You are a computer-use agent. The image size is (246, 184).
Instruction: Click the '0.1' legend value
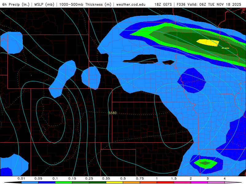coord(55,178)
